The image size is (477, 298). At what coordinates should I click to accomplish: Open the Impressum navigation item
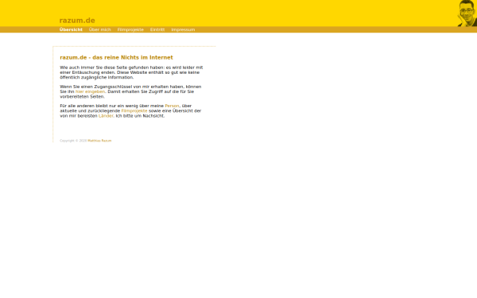click(183, 29)
